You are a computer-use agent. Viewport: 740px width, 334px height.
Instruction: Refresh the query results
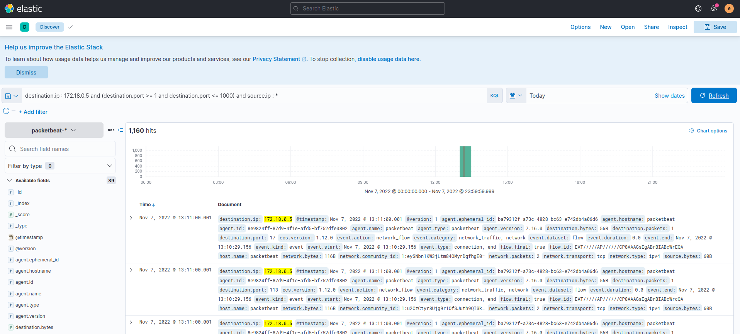click(714, 96)
